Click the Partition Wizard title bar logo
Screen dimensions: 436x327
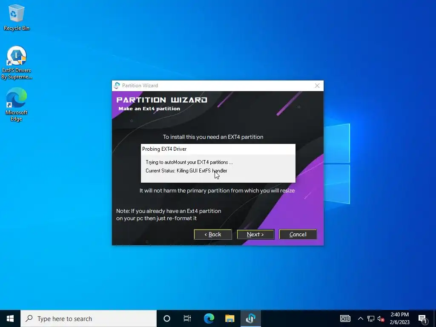[x=117, y=86]
